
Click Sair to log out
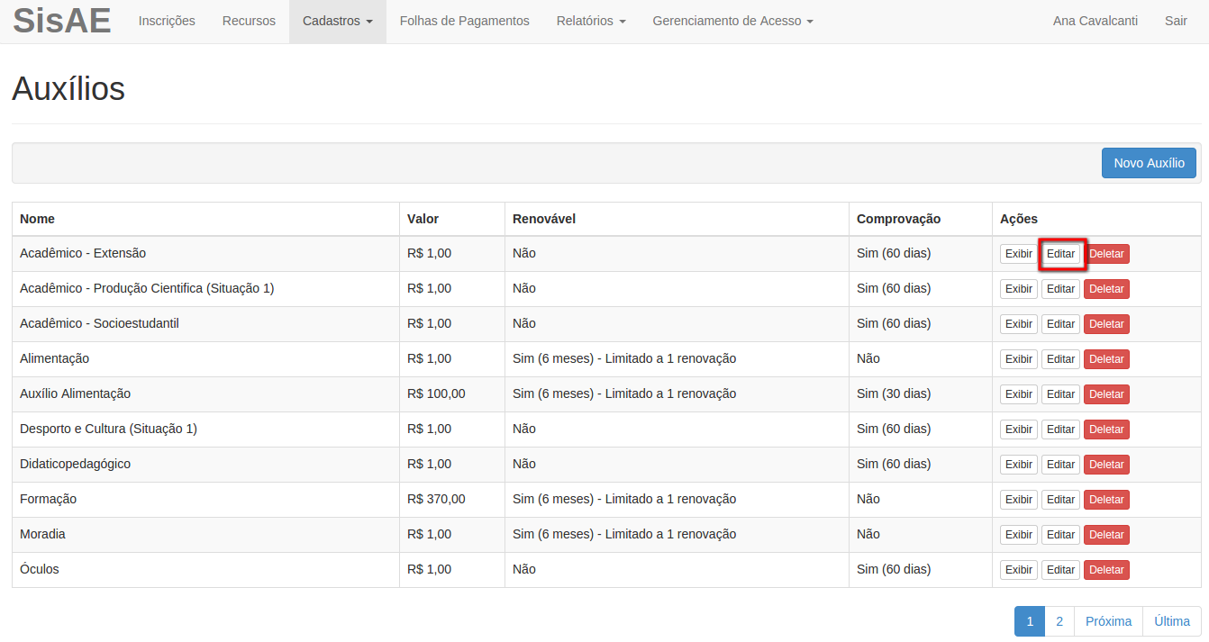point(1176,21)
